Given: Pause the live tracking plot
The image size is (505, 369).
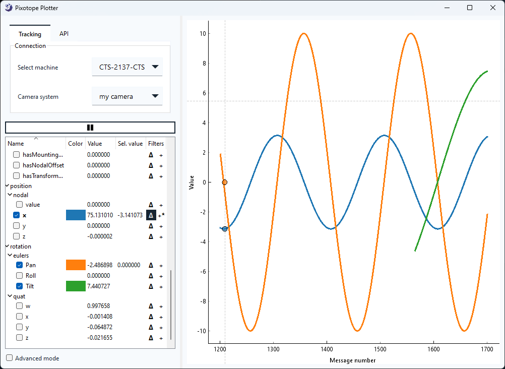Looking at the screenshot, I should tap(90, 128).
